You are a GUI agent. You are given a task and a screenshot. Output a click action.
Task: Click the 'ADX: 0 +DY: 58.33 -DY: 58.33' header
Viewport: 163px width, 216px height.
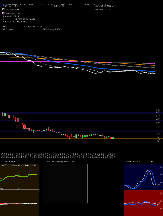point(19,165)
